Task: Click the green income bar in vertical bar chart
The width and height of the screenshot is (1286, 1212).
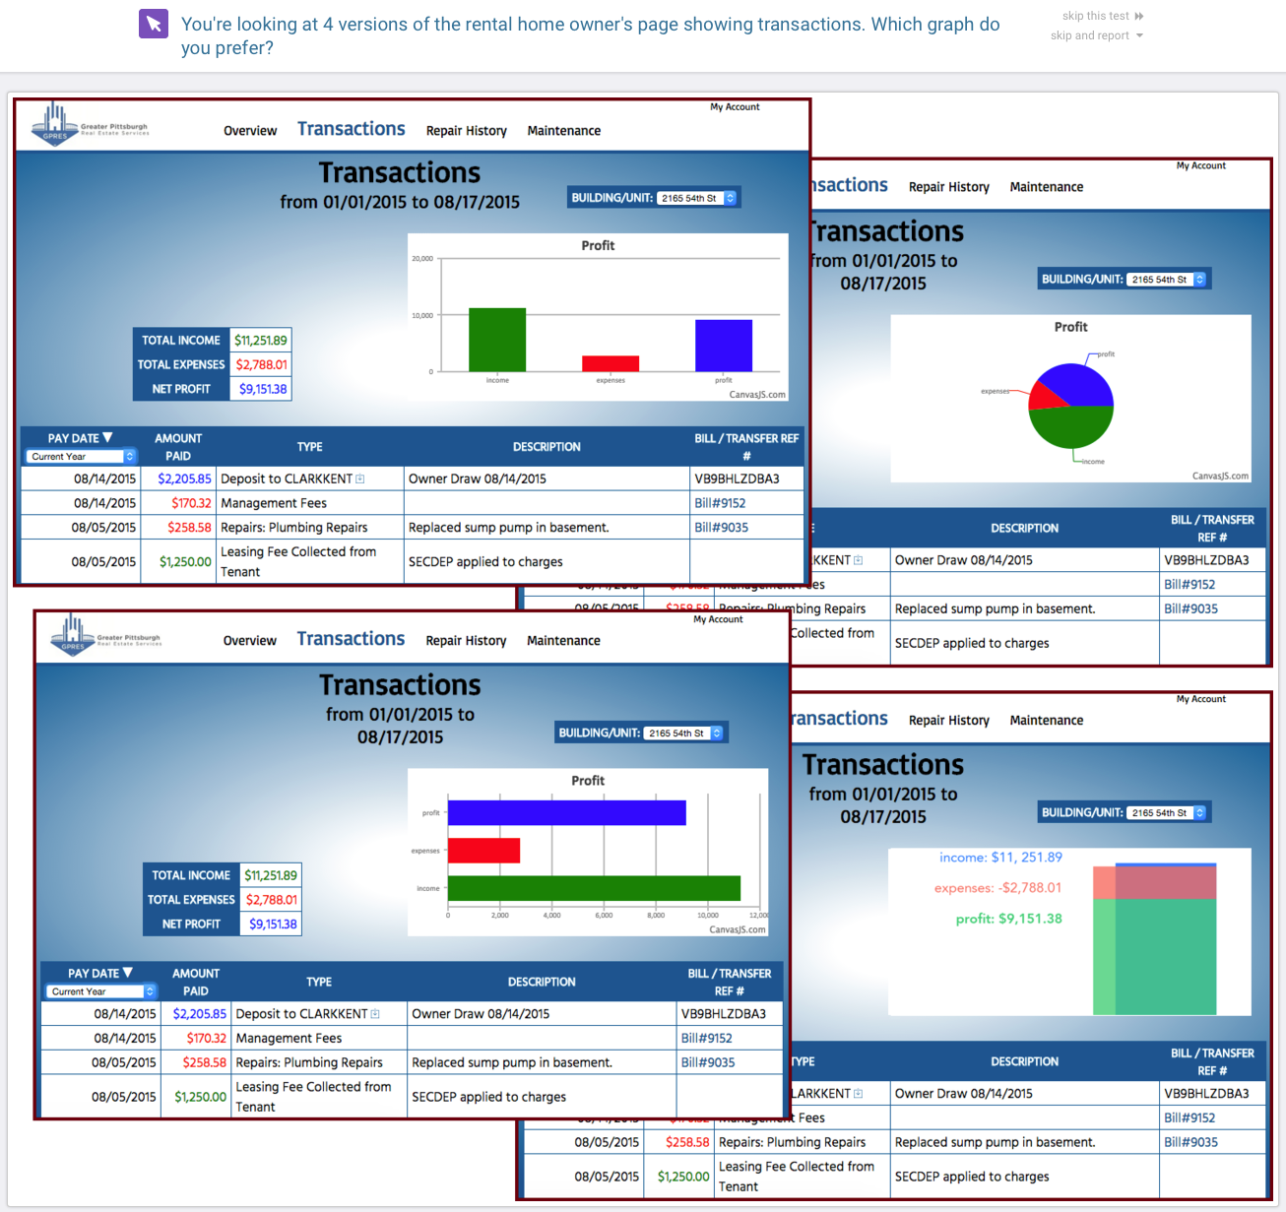Action: click(497, 340)
